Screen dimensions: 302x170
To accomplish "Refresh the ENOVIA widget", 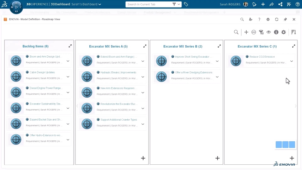I will click(x=277, y=19).
